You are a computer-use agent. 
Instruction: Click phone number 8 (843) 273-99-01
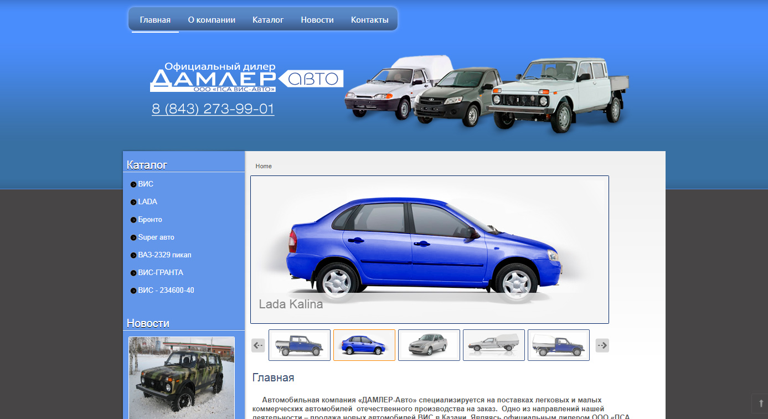[x=213, y=109]
